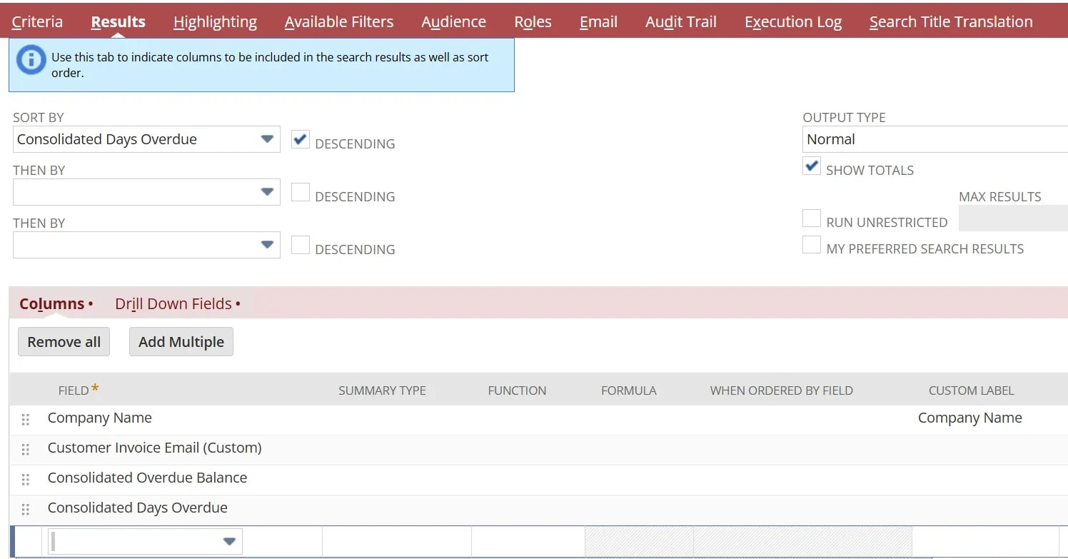
Task: Select the Results tab
Action: (x=118, y=21)
